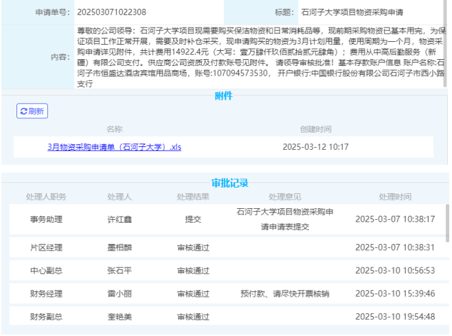Click the attachment creation time 2025-03-12 10:17
The width and height of the screenshot is (452, 336).
[315, 146]
